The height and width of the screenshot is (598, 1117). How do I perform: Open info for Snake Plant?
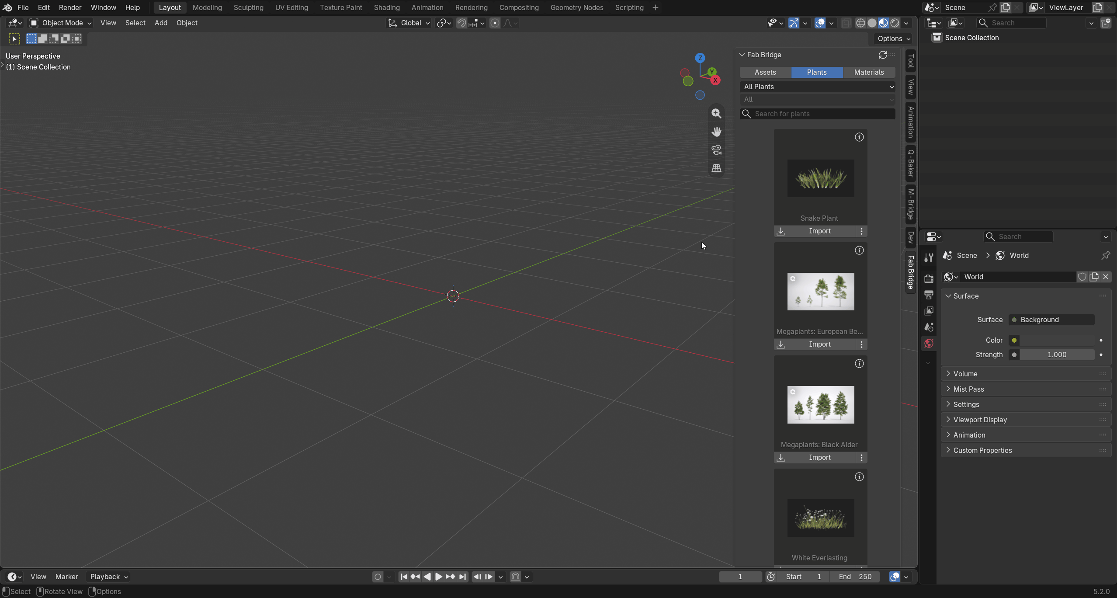pyautogui.click(x=859, y=137)
